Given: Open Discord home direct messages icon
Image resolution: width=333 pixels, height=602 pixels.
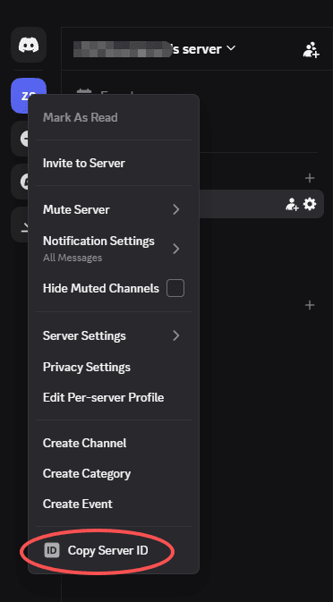Looking at the screenshot, I should click(29, 45).
